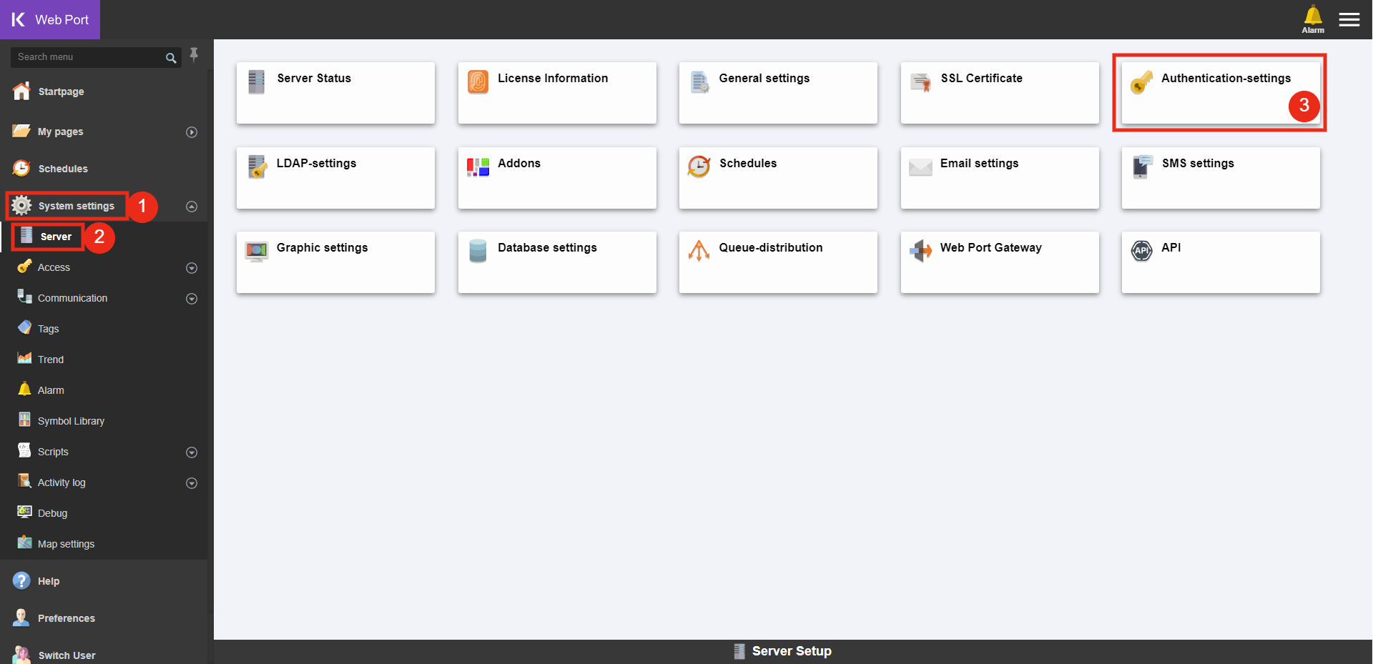Click the Debug monitor icon
Screen dimensions: 1373x664
click(x=25, y=512)
